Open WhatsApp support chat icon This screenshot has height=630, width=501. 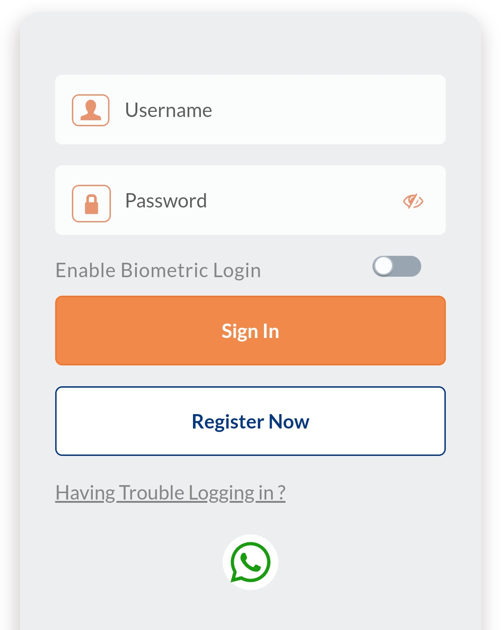coord(250,562)
